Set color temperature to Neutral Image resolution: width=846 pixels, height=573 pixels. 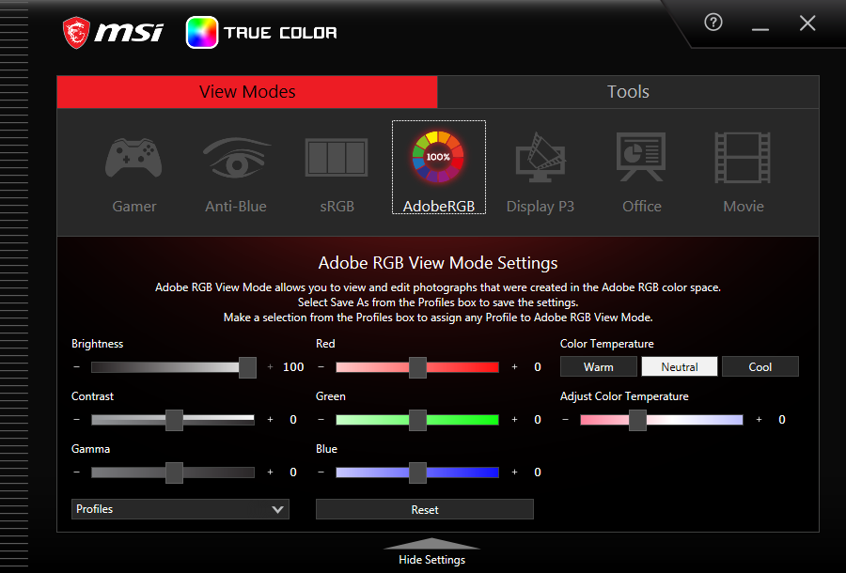(680, 366)
